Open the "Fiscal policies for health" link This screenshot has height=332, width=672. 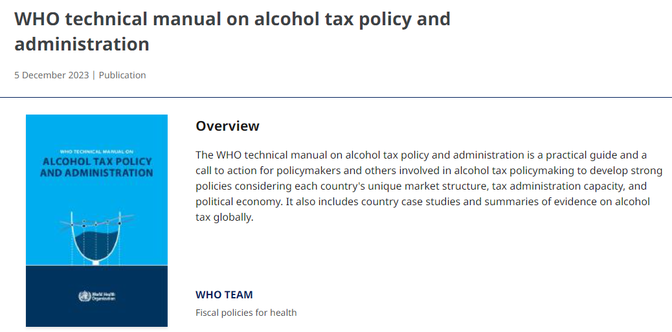coord(246,313)
